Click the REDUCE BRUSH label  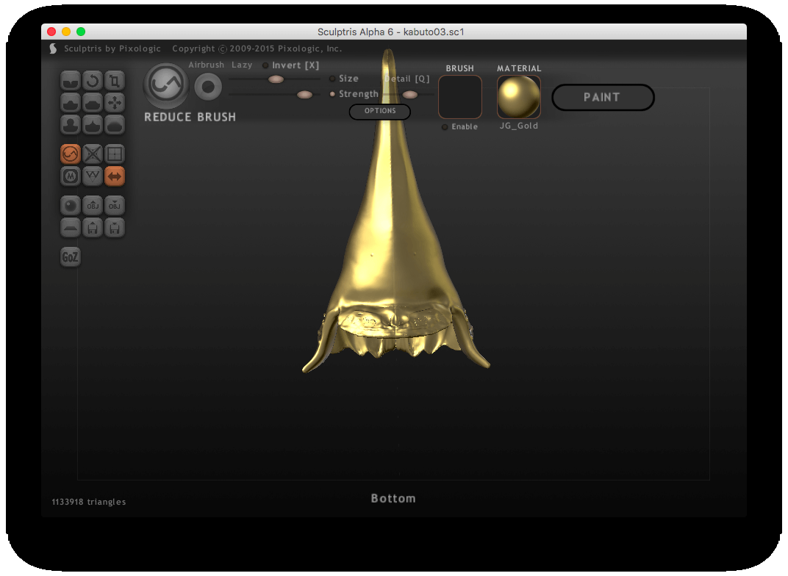tap(190, 117)
